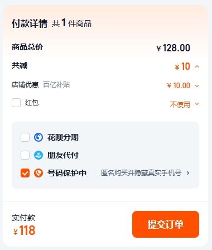Viewport: 212px width, 250px height.
Task: Expand the 店铺优惠 ¥10.00 chevron
Action: click(197, 86)
